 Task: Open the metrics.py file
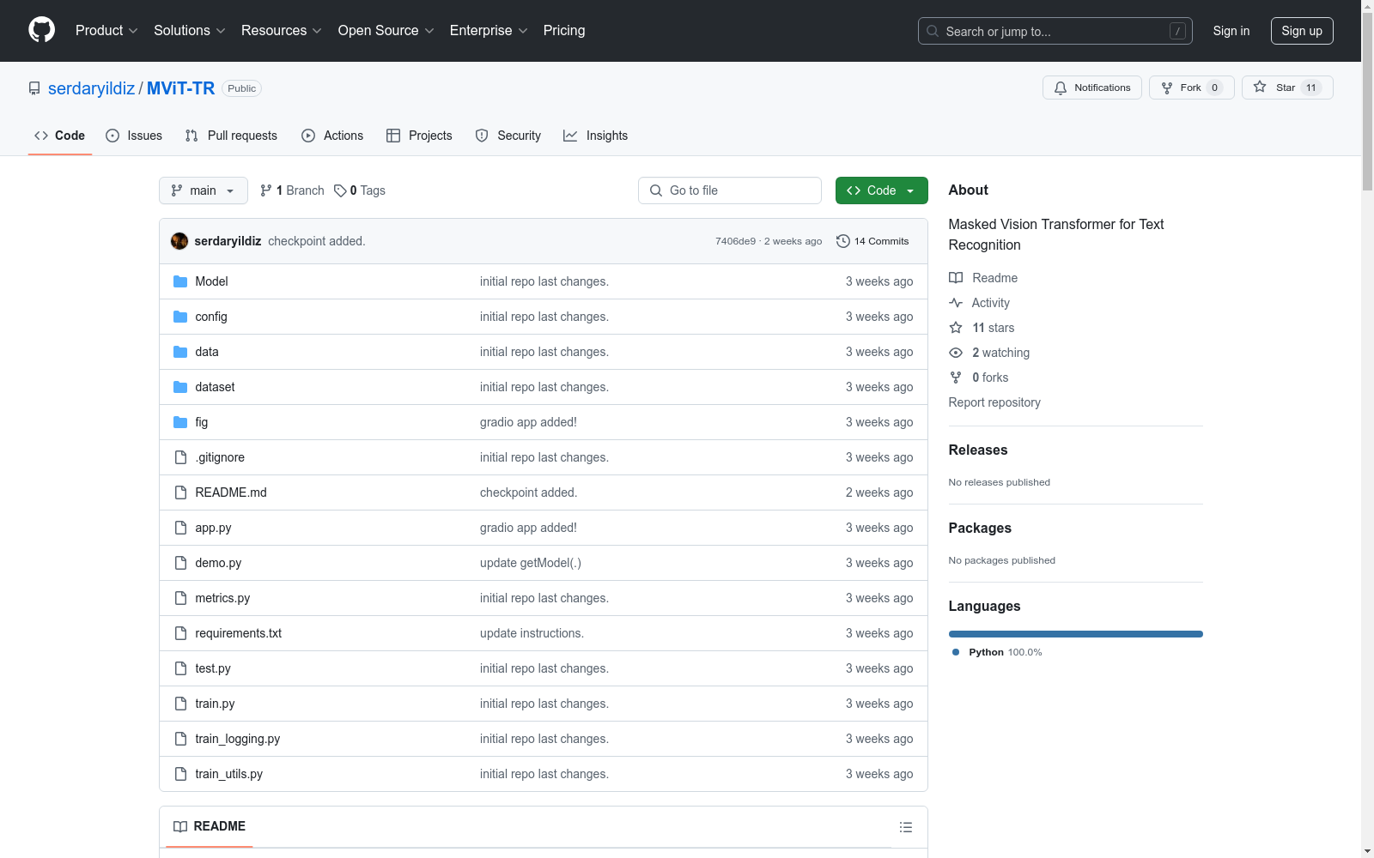click(x=222, y=598)
